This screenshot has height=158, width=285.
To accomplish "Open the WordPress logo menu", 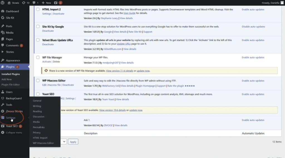I will 3,3.
